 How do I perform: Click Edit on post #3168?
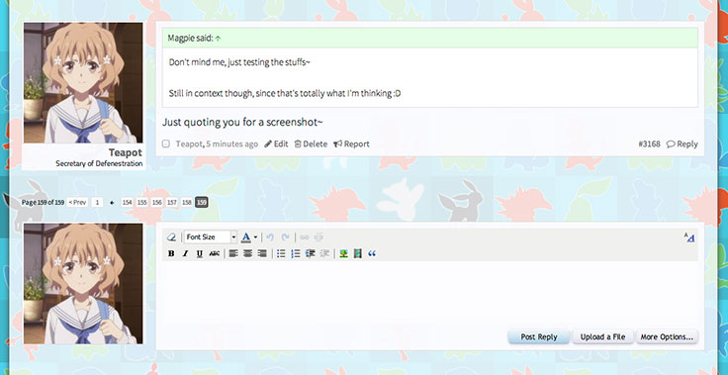(x=276, y=144)
